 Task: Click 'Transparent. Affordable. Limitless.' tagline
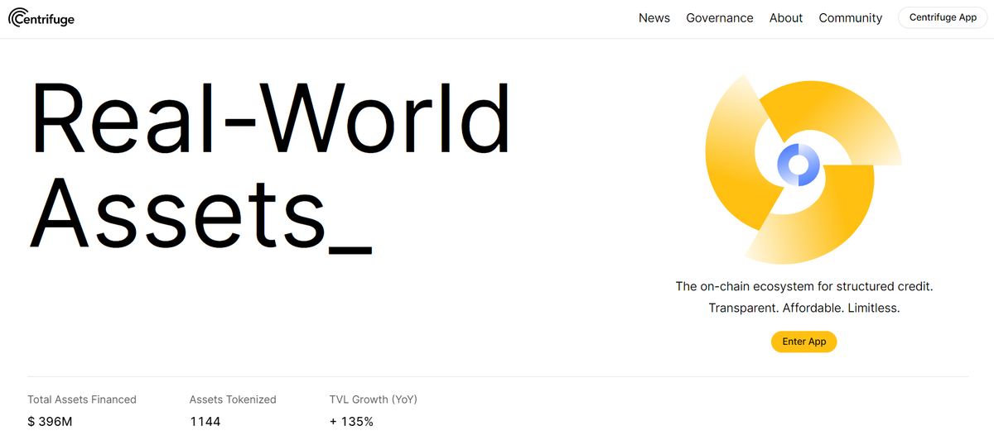(804, 308)
